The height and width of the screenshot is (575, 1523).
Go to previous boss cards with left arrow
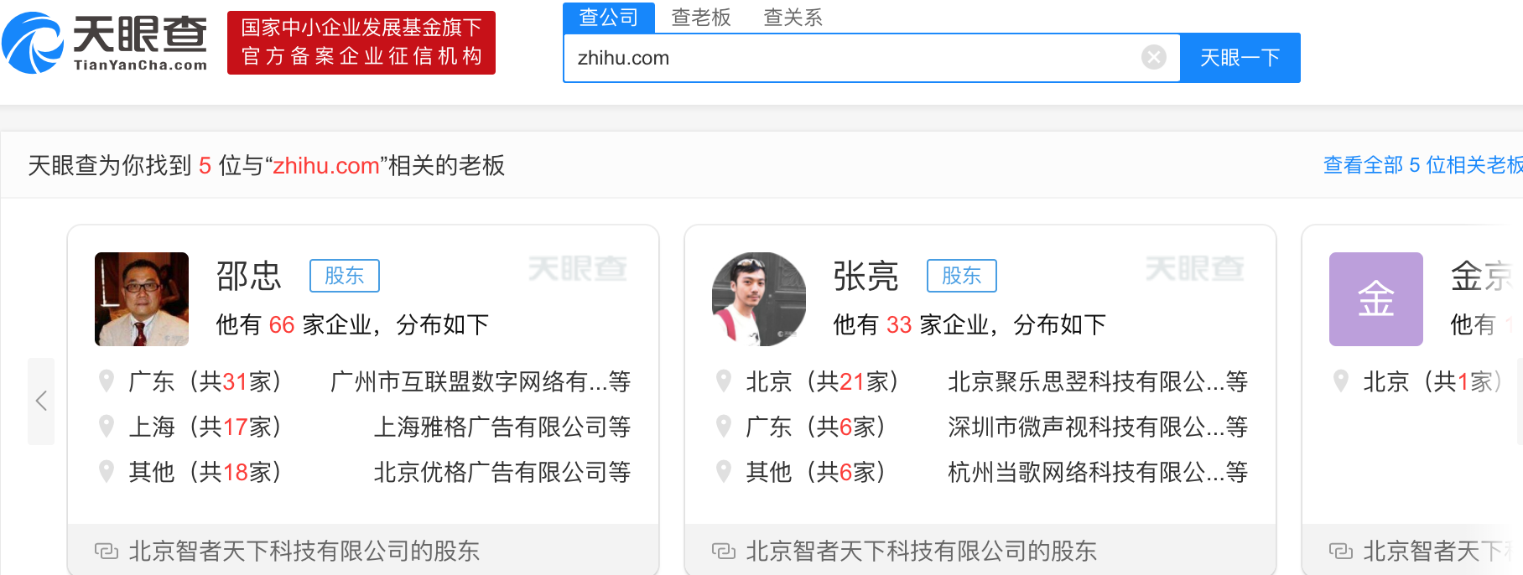pyautogui.click(x=41, y=401)
